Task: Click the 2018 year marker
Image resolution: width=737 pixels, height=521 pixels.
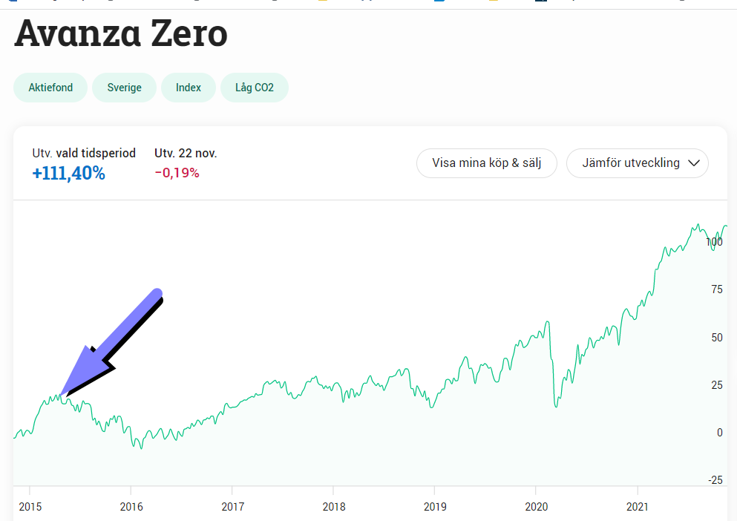Action: click(334, 507)
